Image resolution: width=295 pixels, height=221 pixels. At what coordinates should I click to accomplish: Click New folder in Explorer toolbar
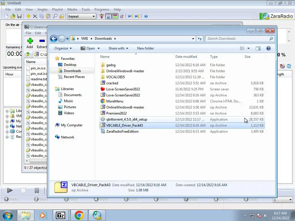click(x=145, y=48)
